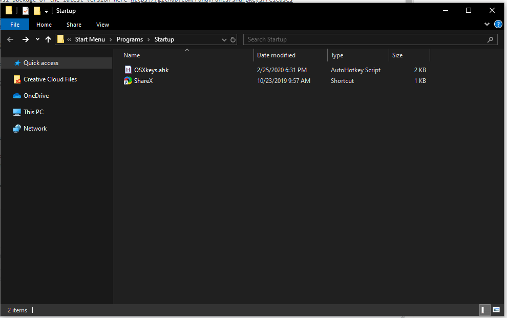507x318 pixels.
Task: Click the 2/25/2020 6:31 PM date cell
Action: click(x=282, y=70)
